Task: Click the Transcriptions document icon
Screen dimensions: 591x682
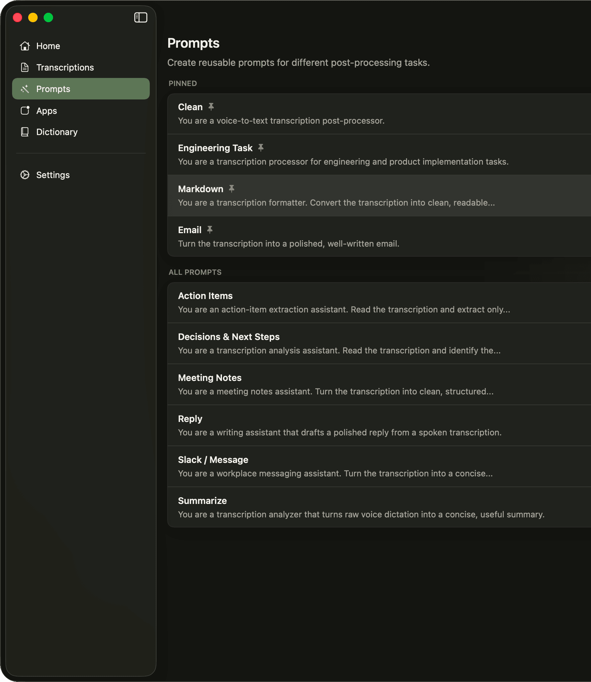Action: click(25, 68)
